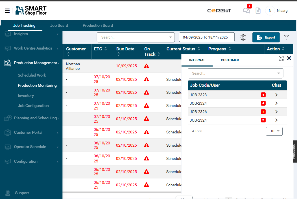Open the page size 10 dropdown

click(x=274, y=131)
